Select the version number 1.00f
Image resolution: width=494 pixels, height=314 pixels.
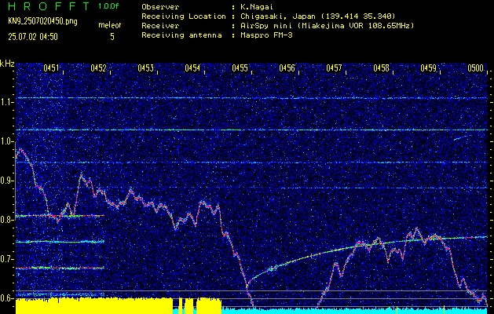108,6
